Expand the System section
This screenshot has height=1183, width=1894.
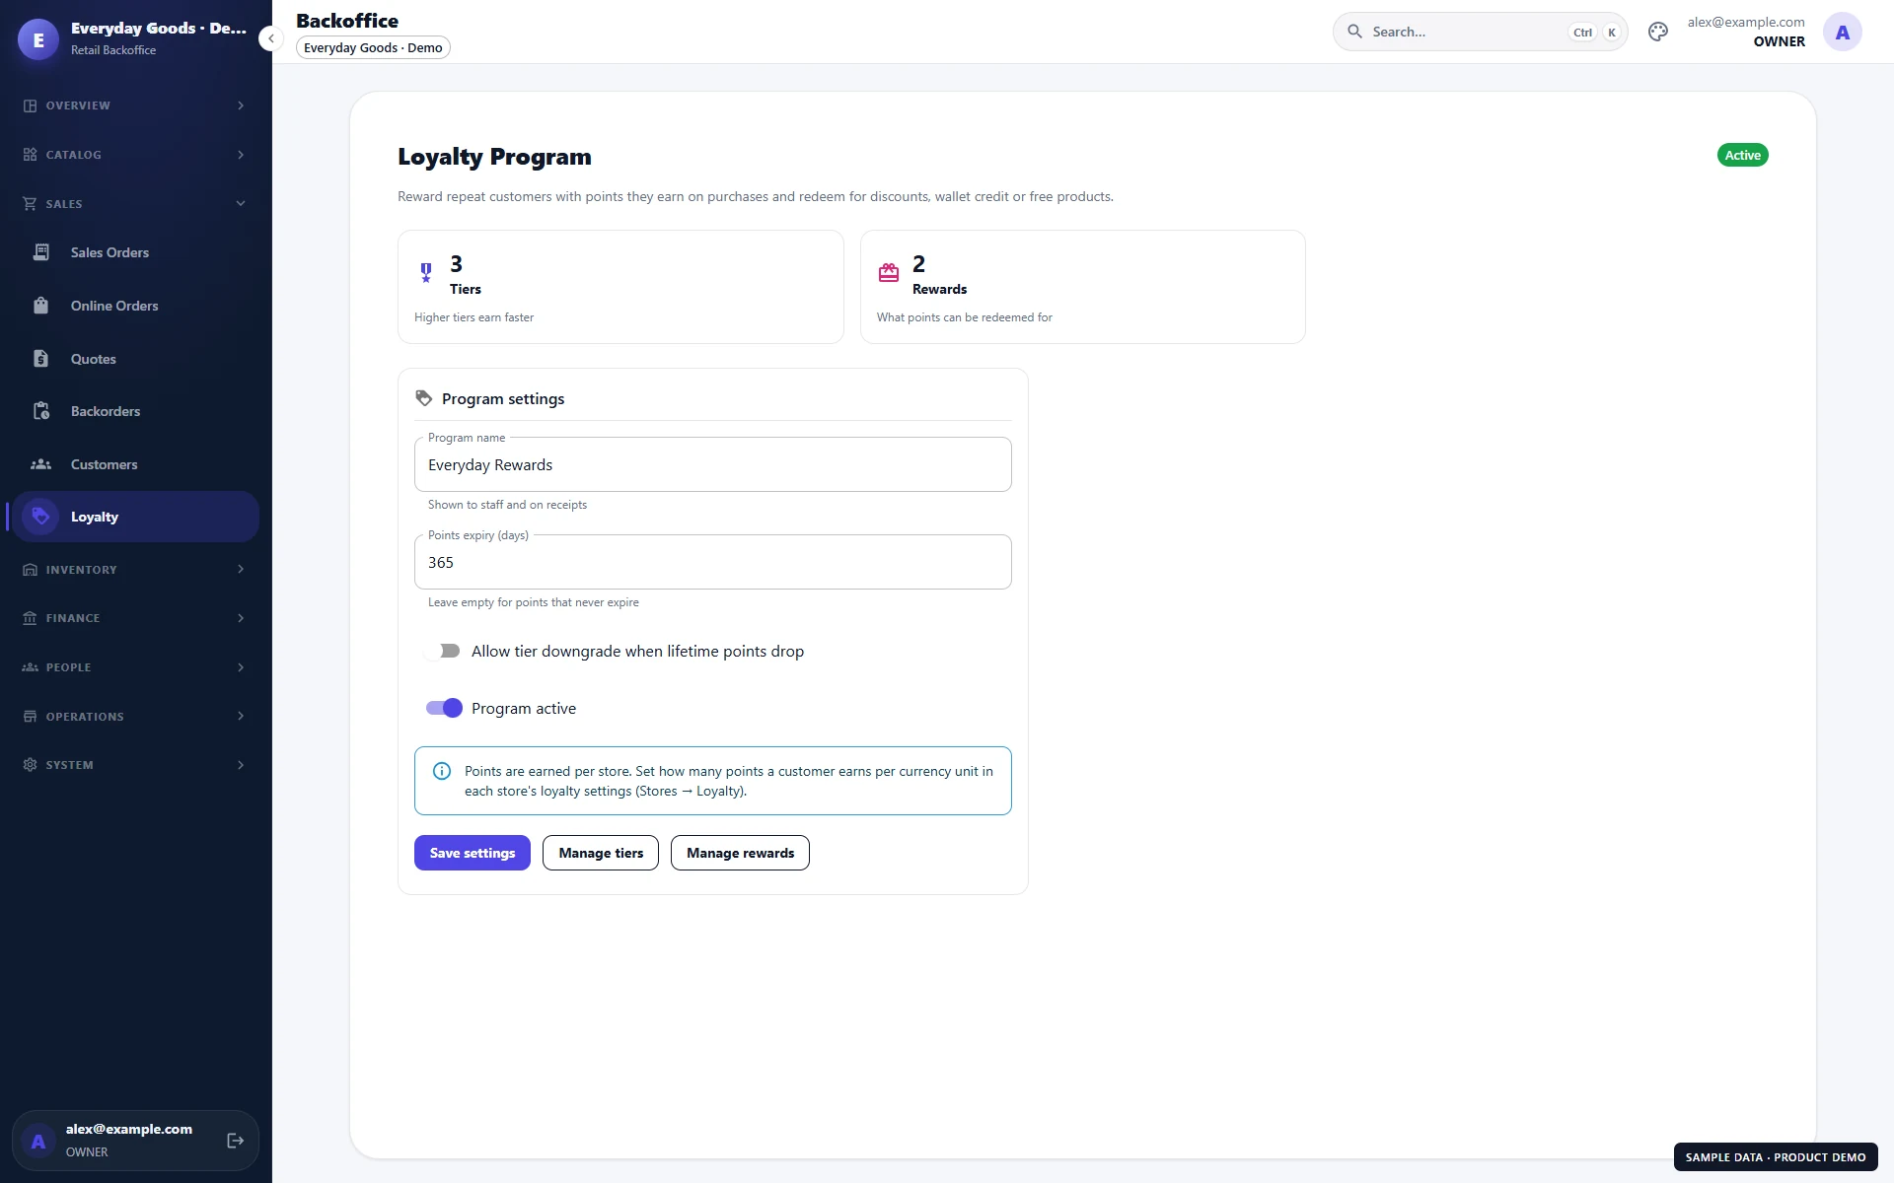135,765
